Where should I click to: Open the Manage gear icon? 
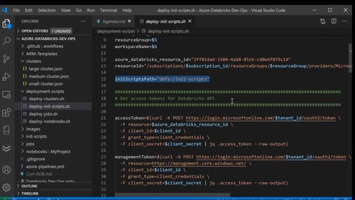coord(6,187)
